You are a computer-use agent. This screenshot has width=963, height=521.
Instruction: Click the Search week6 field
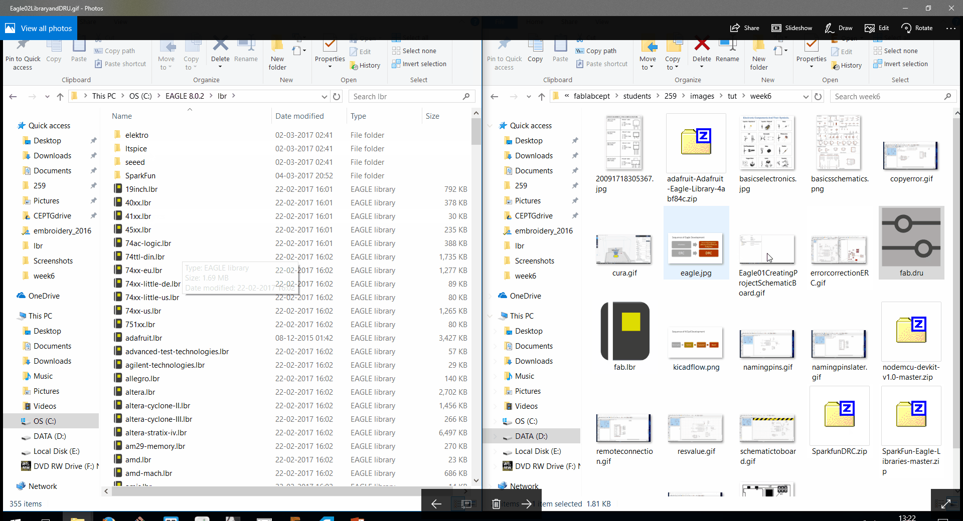click(x=893, y=96)
